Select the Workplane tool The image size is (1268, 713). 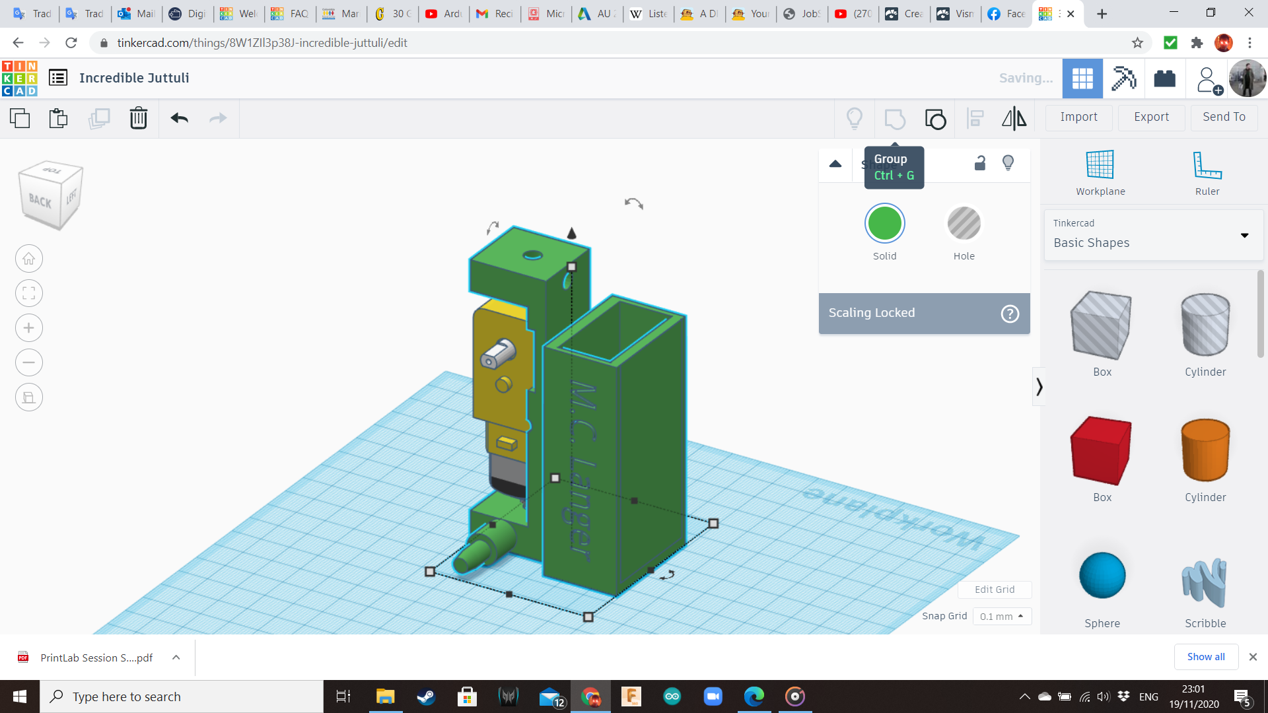pos(1100,173)
